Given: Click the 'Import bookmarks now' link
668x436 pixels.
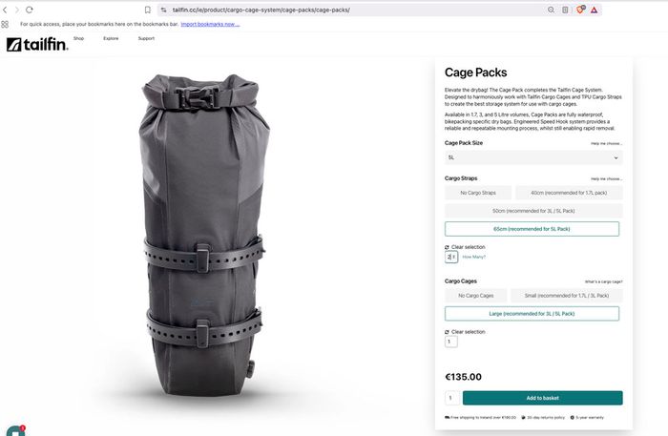Looking at the screenshot, I should click(x=210, y=24).
